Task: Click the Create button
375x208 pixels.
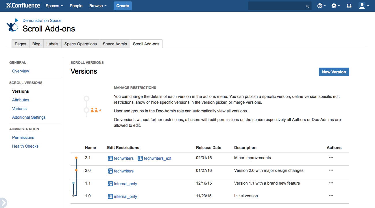Action: pyautogui.click(x=123, y=6)
